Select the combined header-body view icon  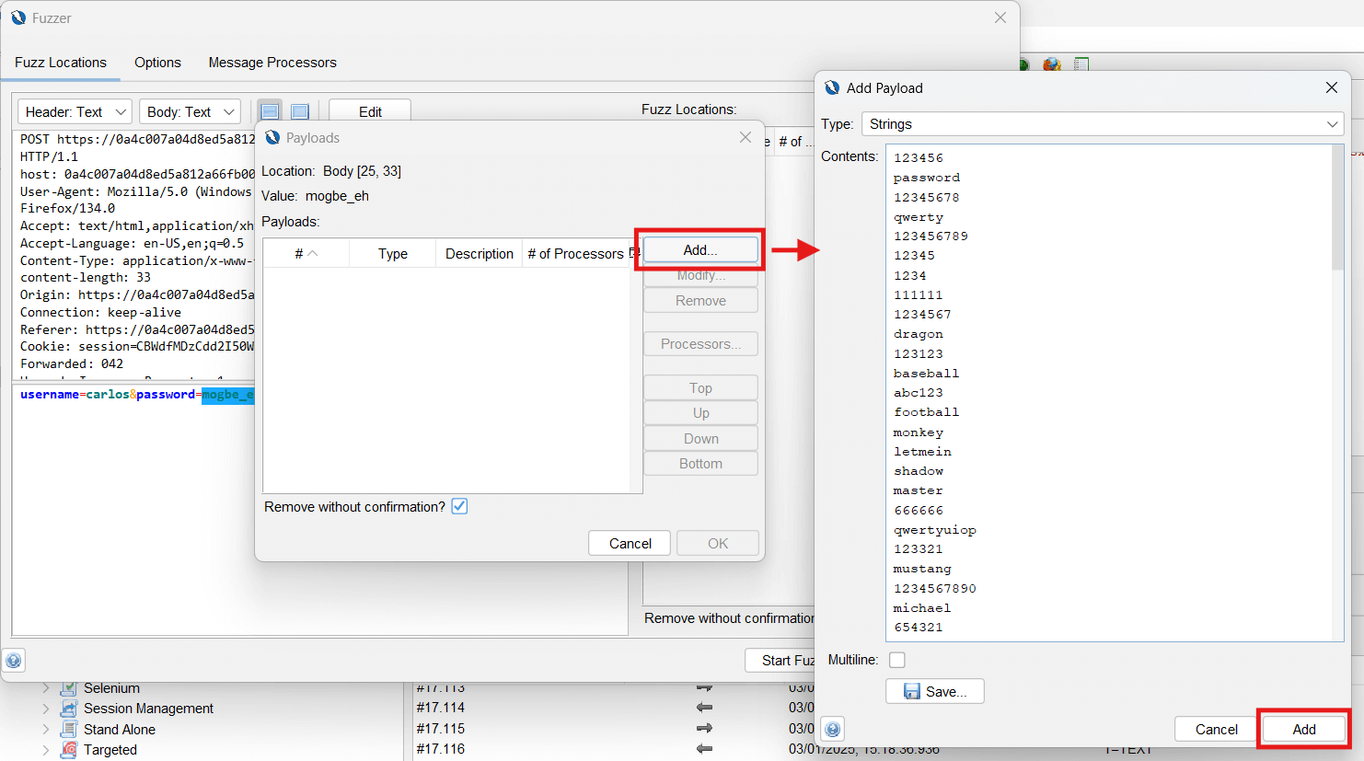[x=299, y=110]
